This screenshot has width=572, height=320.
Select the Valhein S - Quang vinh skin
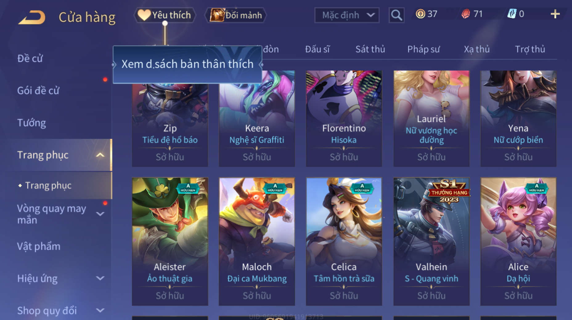(431, 242)
